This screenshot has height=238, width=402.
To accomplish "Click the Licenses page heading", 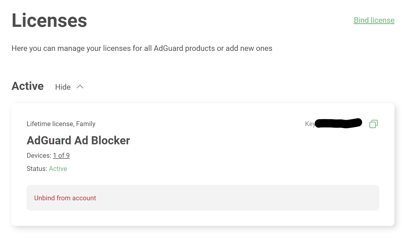I will point(49,21).
